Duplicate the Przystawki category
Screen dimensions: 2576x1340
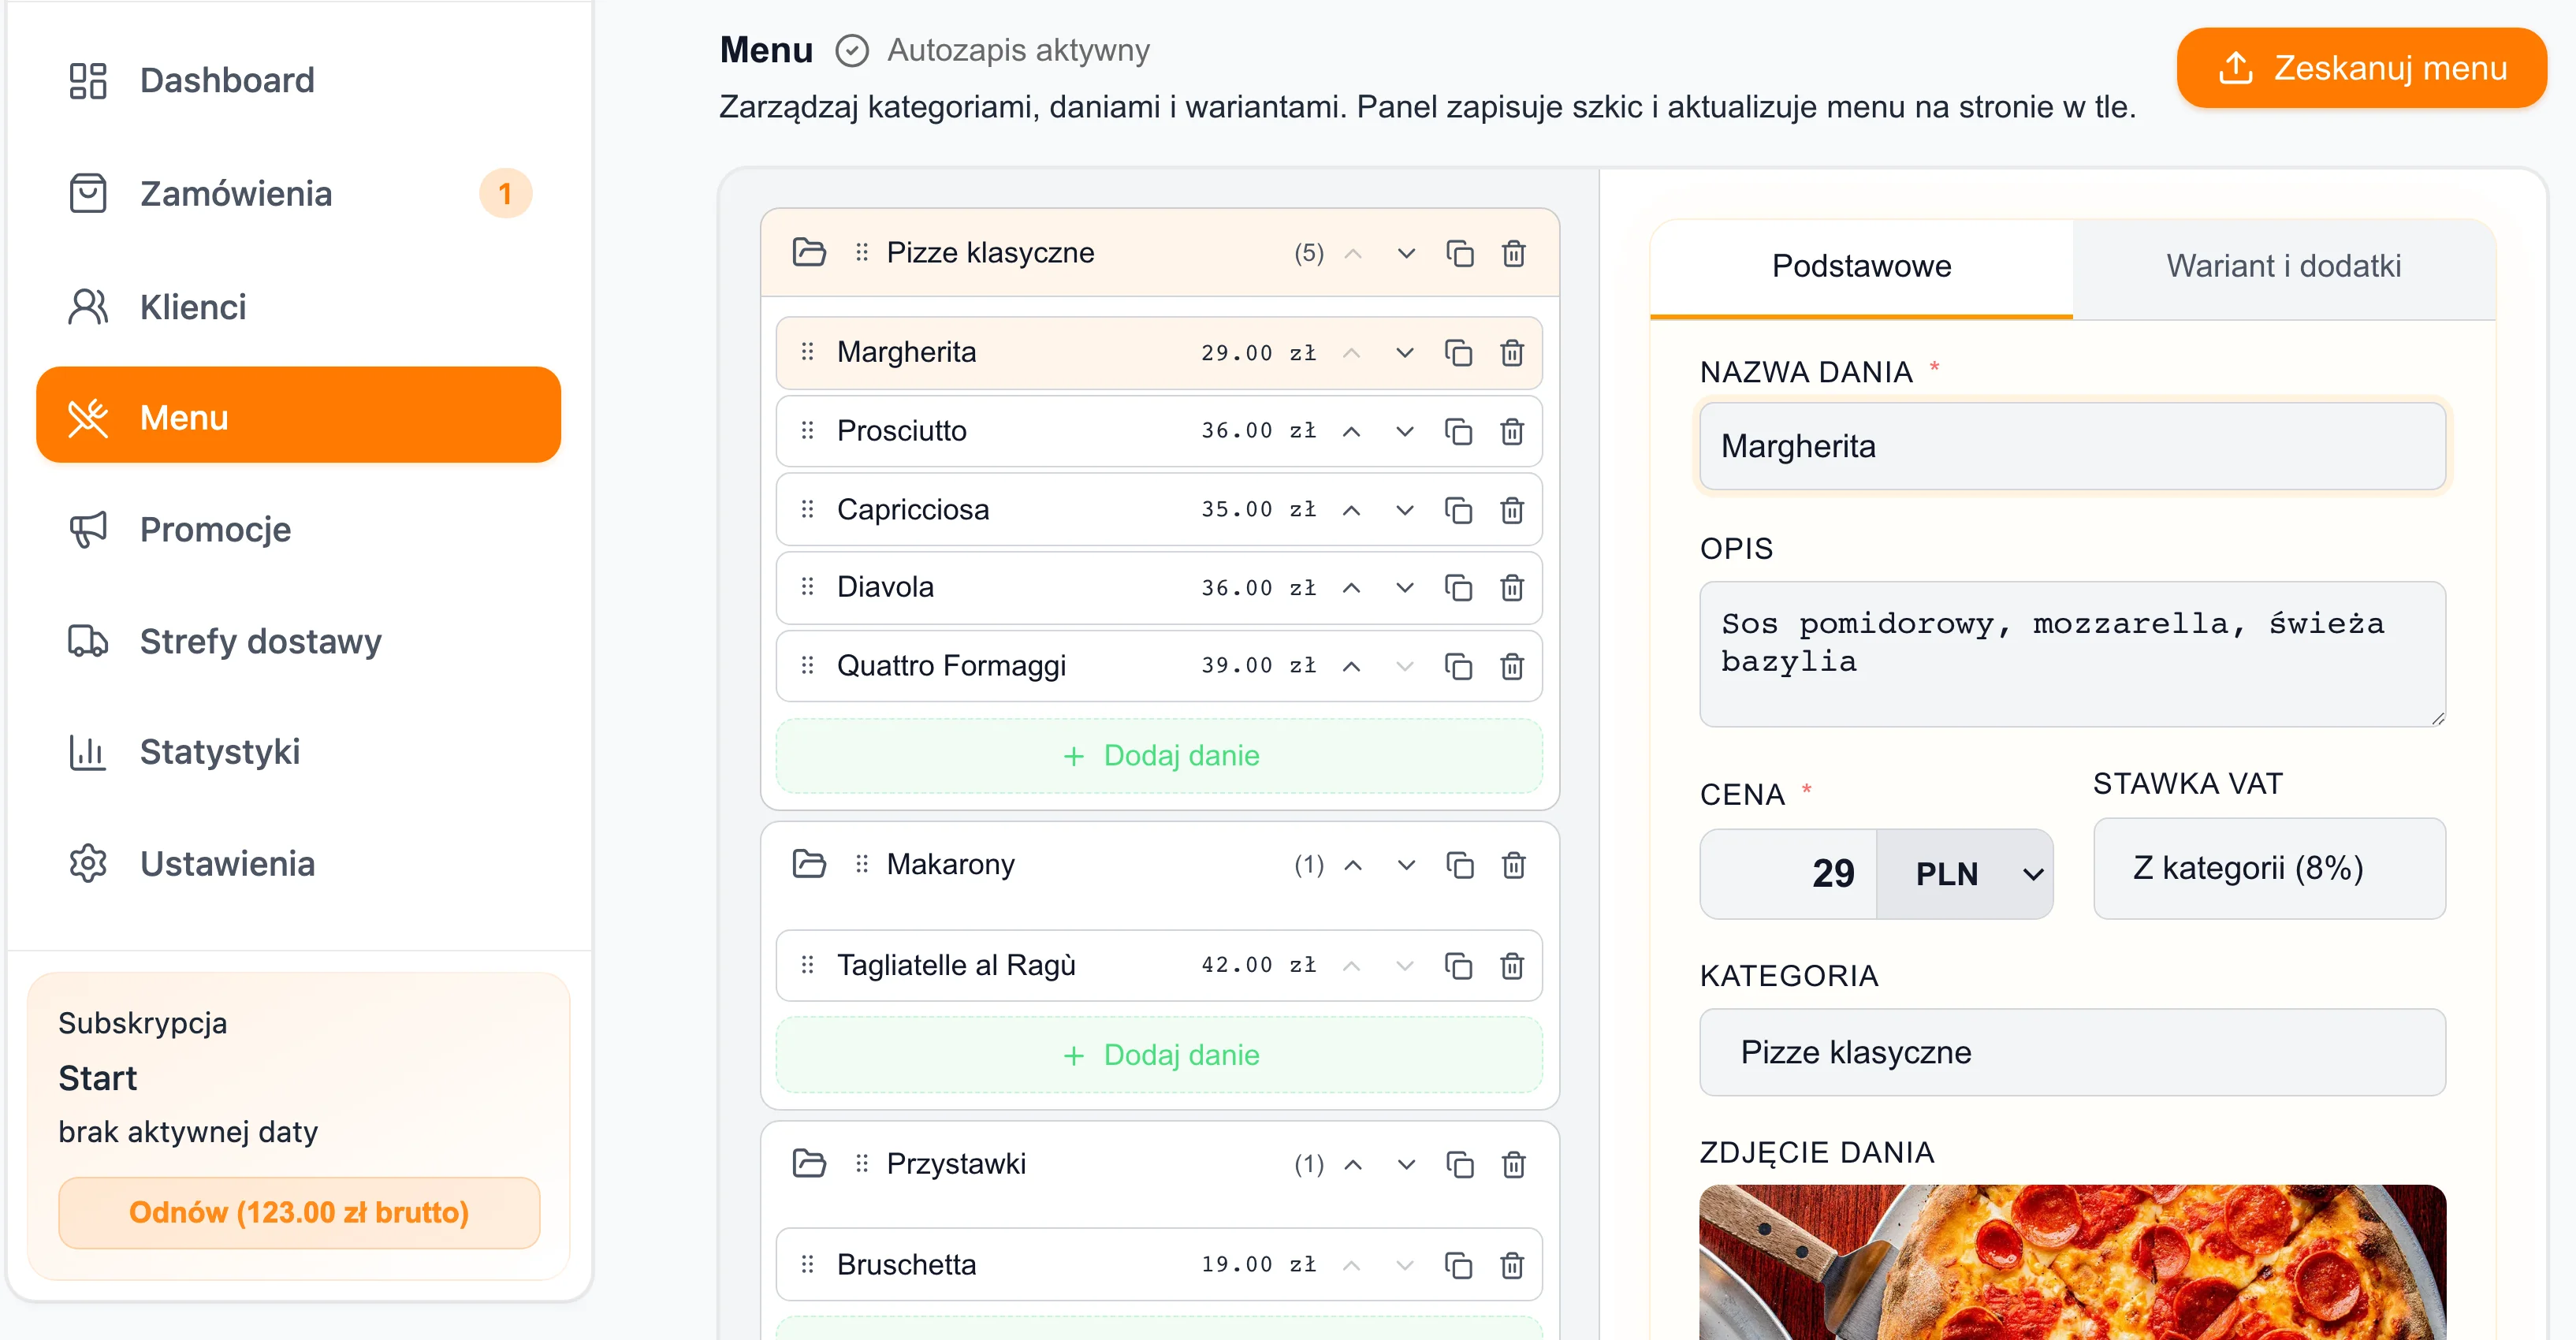pyautogui.click(x=1460, y=1165)
